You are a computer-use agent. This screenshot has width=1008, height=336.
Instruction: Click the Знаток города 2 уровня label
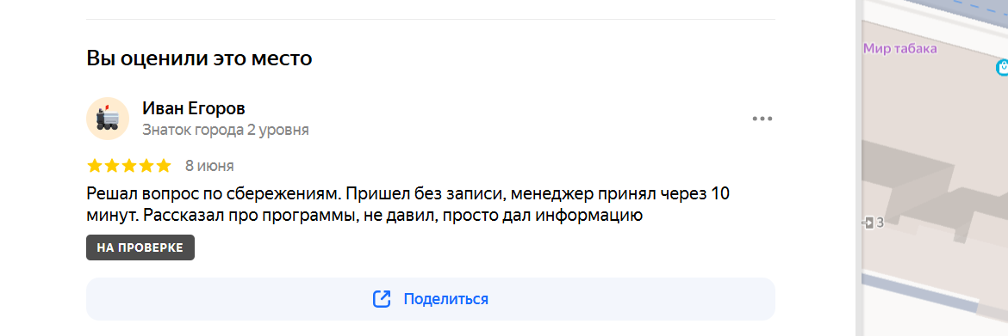click(226, 130)
